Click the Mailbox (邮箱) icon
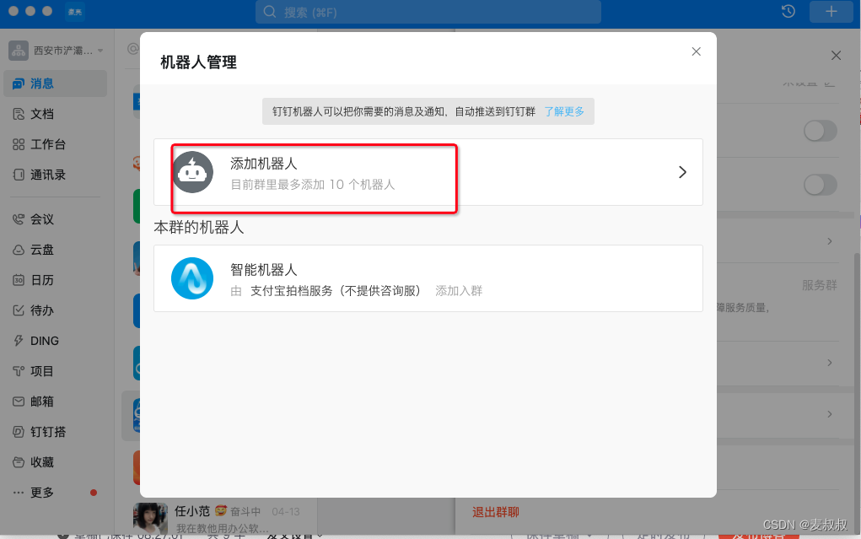This screenshot has height=539, width=861. pyautogui.click(x=18, y=402)
